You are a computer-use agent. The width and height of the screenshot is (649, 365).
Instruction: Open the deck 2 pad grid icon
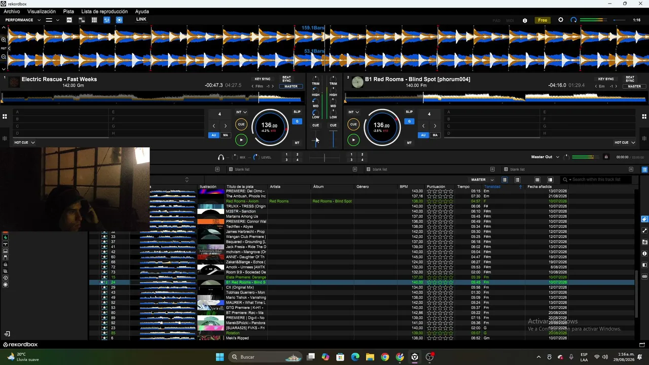tap(644, 117)
